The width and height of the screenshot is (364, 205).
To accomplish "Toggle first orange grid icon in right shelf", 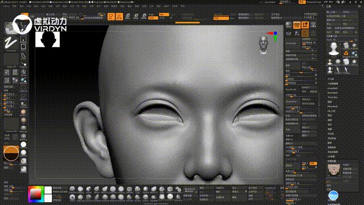I will coord(297,25).
